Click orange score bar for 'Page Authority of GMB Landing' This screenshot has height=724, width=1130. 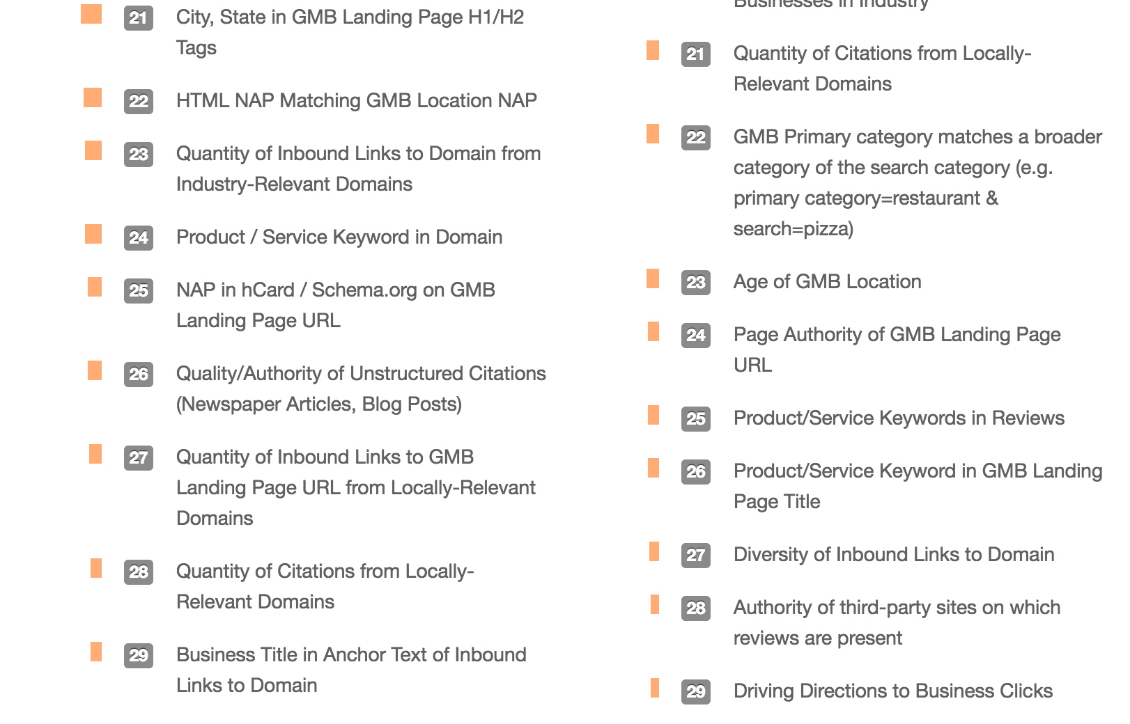(653, 331)
